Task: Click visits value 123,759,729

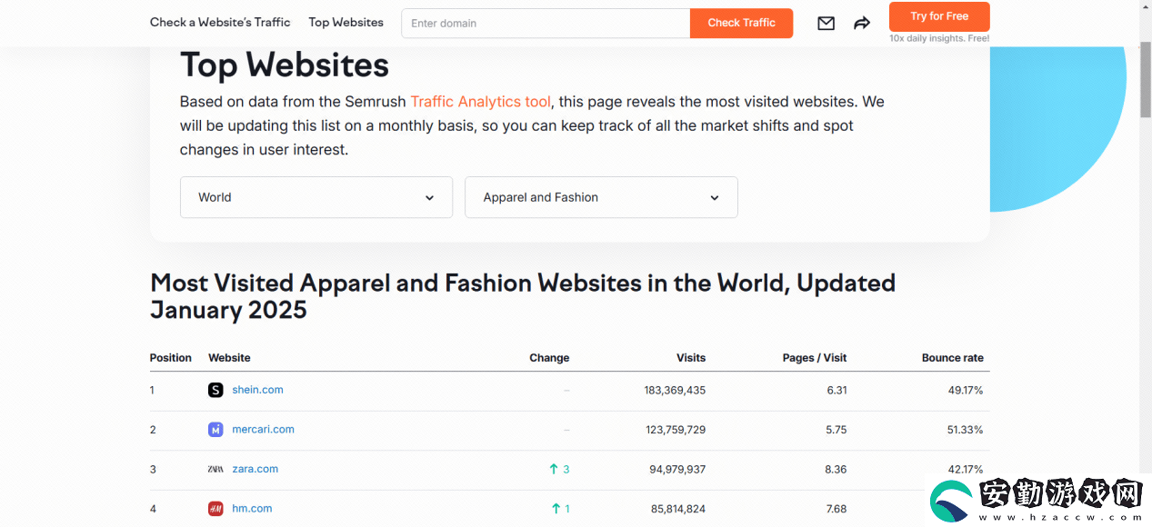Action: [x=675, y=430]
